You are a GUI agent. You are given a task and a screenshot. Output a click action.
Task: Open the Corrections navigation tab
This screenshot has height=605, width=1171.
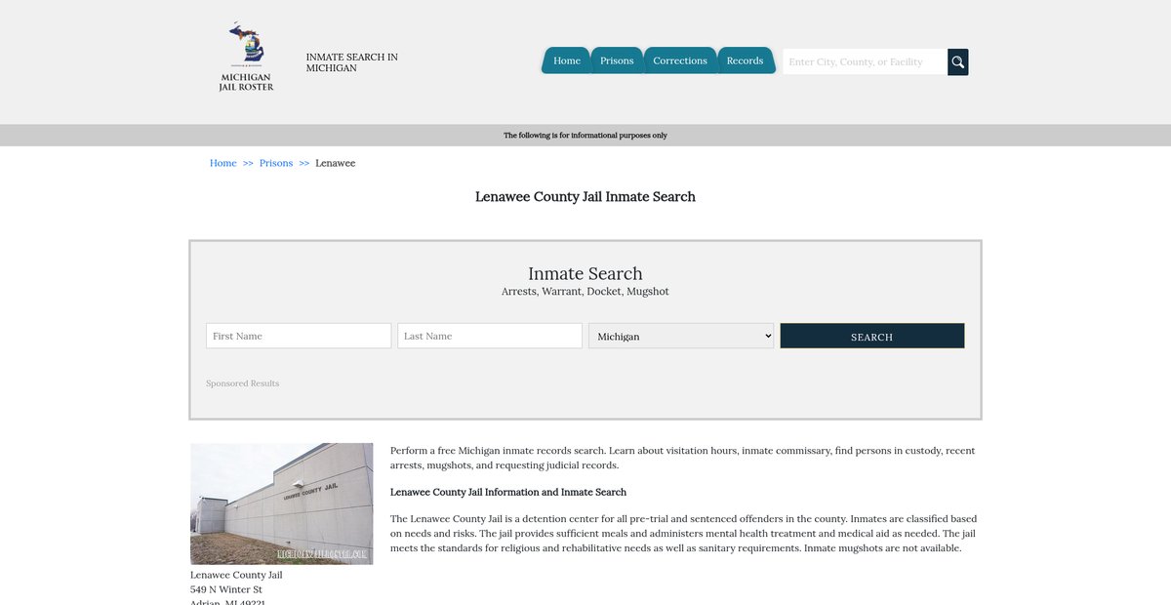pyautogui.click(x=680, y=60)
